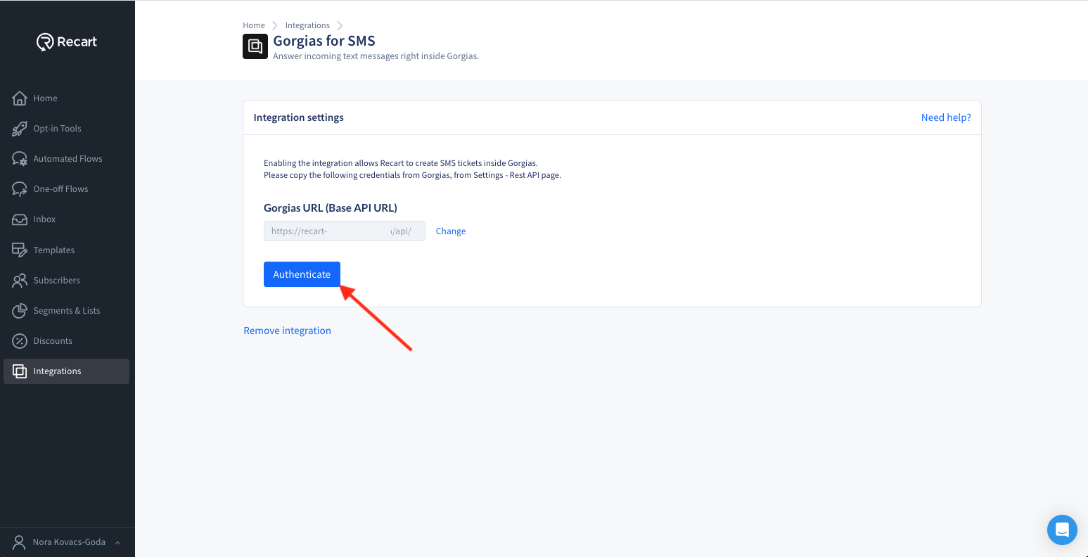Click the Inbox tray icon

[20, 219]
